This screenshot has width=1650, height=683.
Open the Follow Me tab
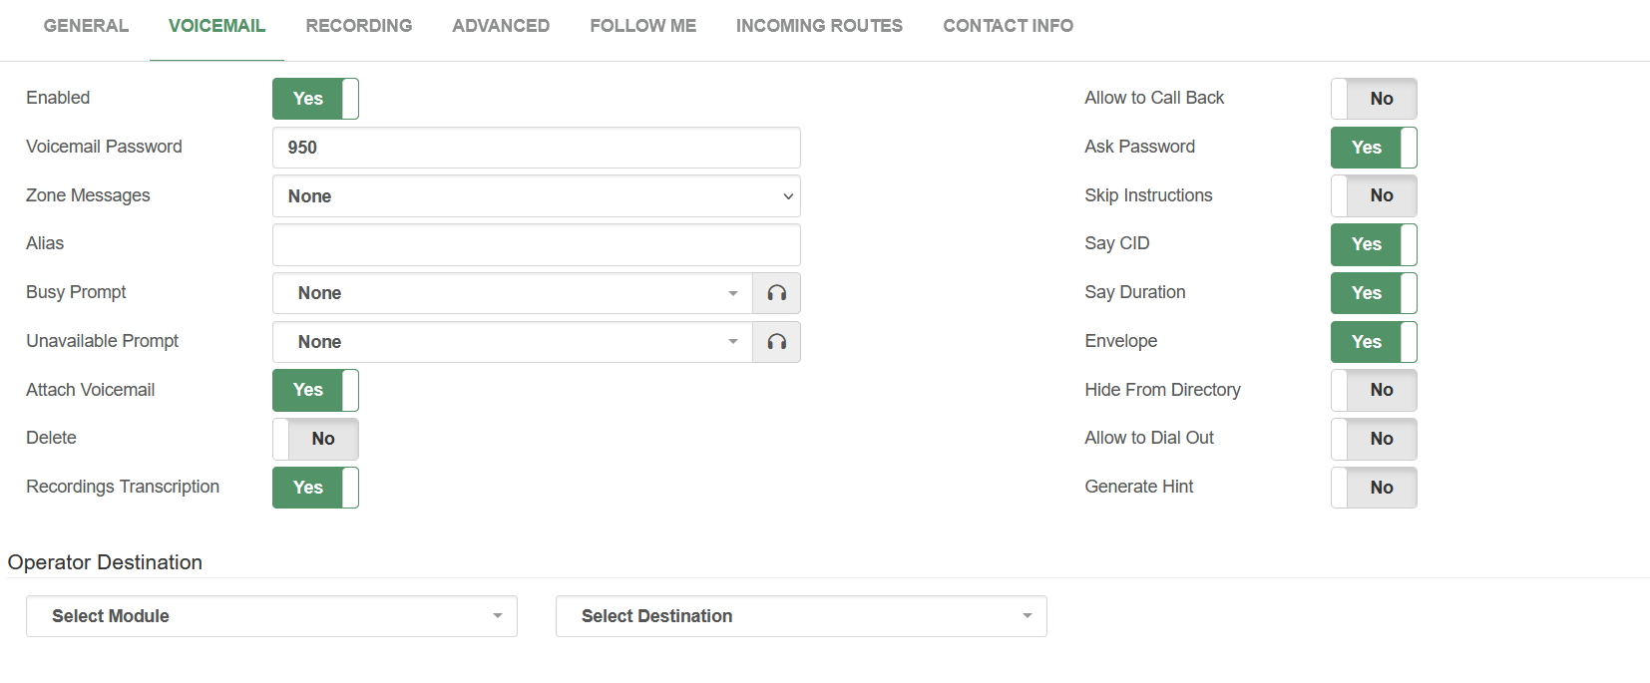click(642, 26)
